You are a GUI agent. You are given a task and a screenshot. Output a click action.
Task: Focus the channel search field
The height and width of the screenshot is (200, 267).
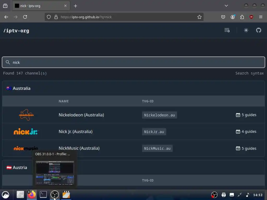click(x=133, y=62)
